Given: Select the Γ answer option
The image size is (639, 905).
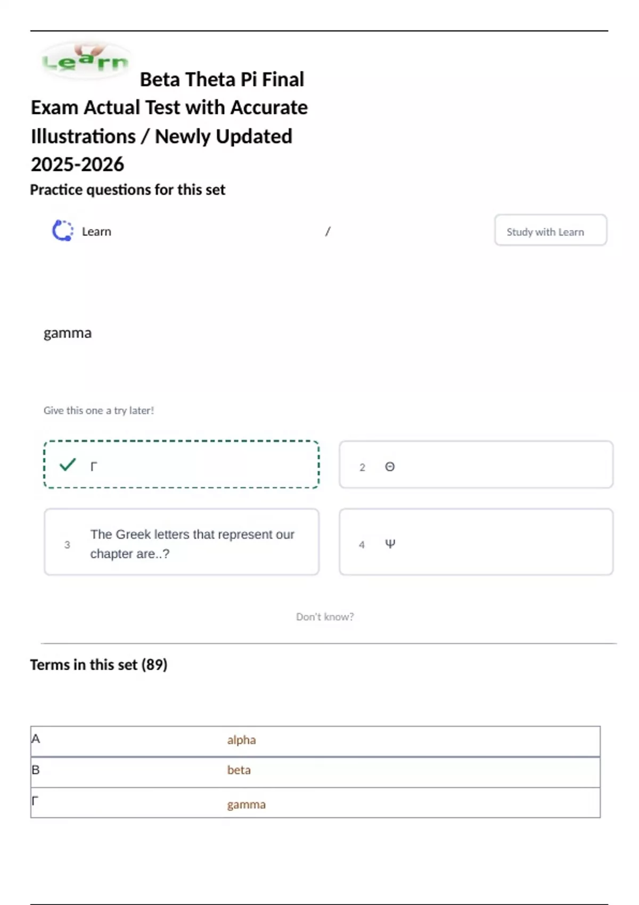Looking at the screenshot, I should tap(181, 465).
